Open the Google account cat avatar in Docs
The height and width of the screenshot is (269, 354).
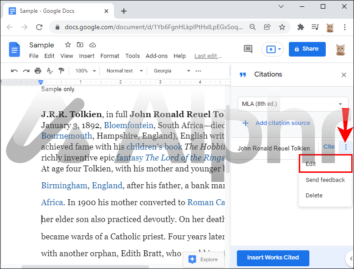coord(340,49)
